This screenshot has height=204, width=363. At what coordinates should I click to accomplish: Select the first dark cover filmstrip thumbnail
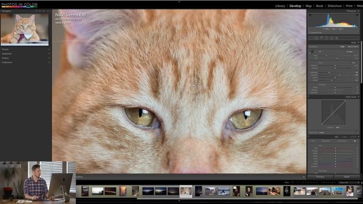point(85,192)
